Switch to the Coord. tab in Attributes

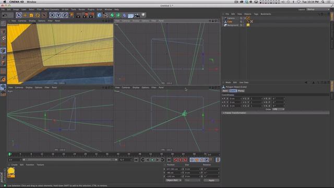click(x=233, y=91)
